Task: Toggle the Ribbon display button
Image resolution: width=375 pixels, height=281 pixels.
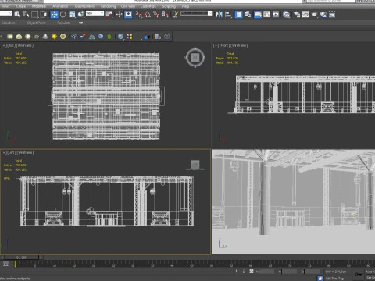Action: (258, 14)
